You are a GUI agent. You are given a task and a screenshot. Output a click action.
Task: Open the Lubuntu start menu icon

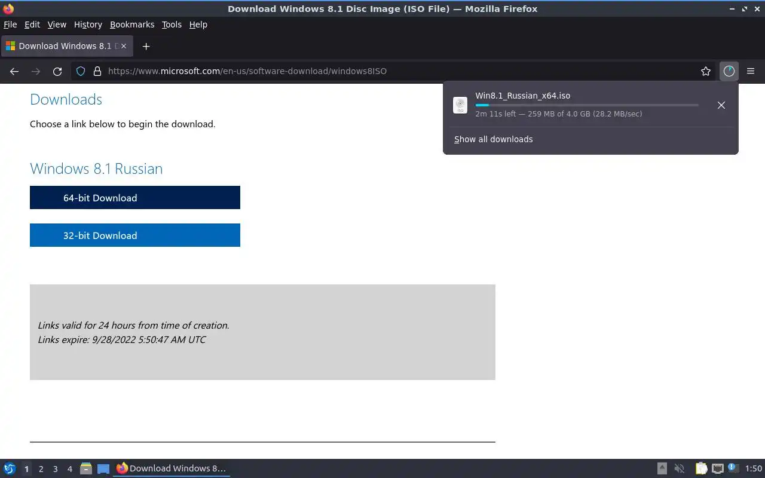point(9,468)
